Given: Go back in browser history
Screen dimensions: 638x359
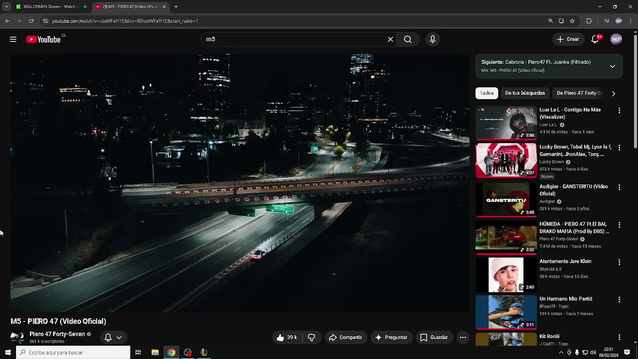Looking at the screenshot, I should pos(7,21).
